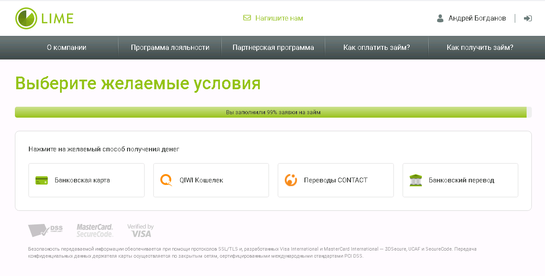
Task: Click the green Lime logo icon
Action: point(26,18)
